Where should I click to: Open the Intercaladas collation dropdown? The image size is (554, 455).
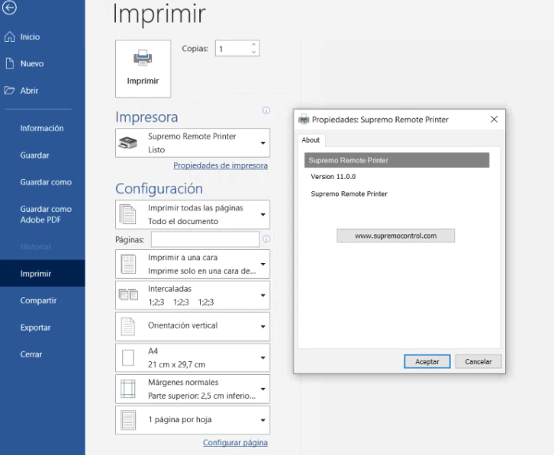point(192,295)
